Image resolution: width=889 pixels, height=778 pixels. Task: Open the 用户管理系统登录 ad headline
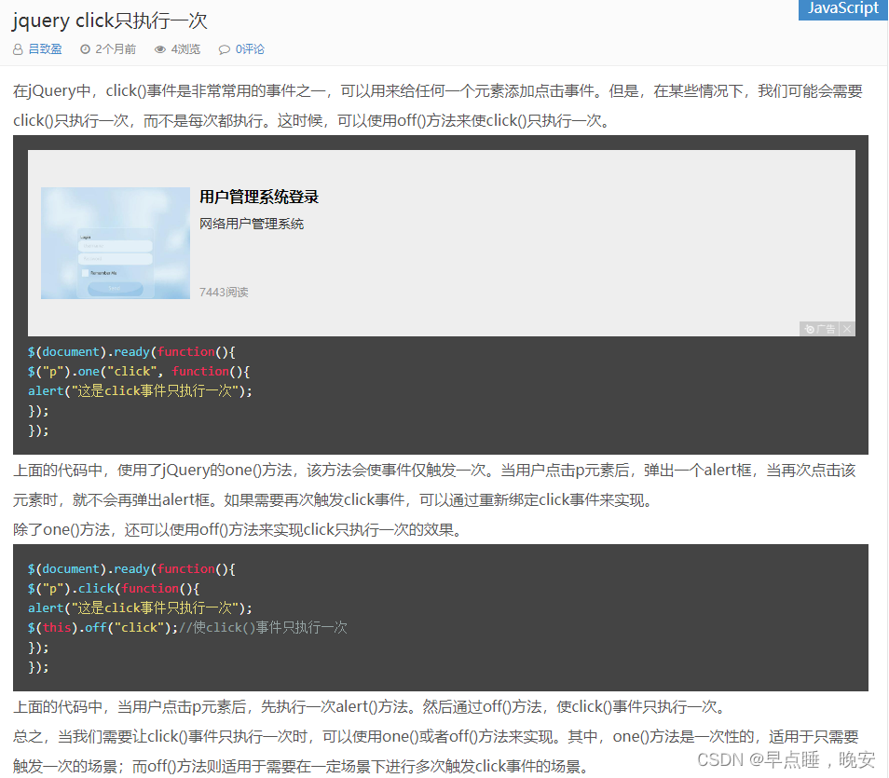tap(259, 197)
